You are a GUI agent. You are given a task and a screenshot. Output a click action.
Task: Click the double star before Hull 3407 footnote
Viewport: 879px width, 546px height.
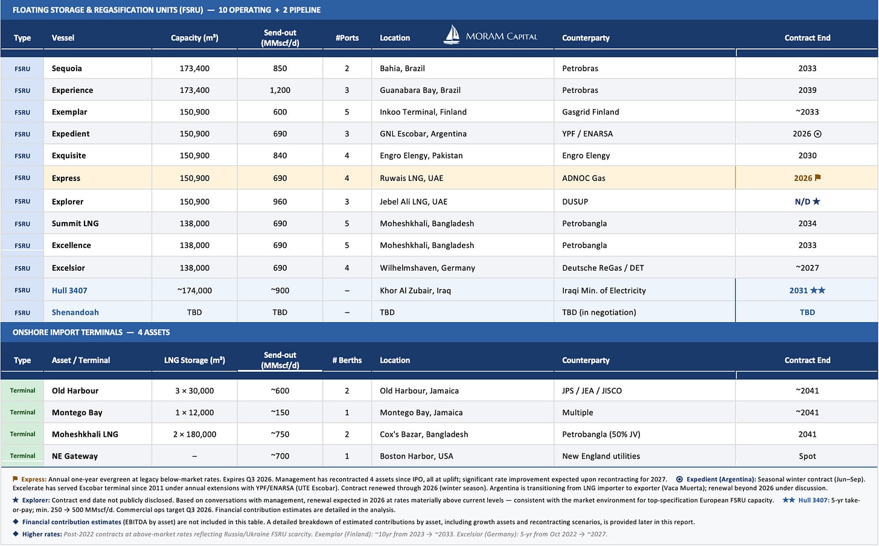point(788,500)
